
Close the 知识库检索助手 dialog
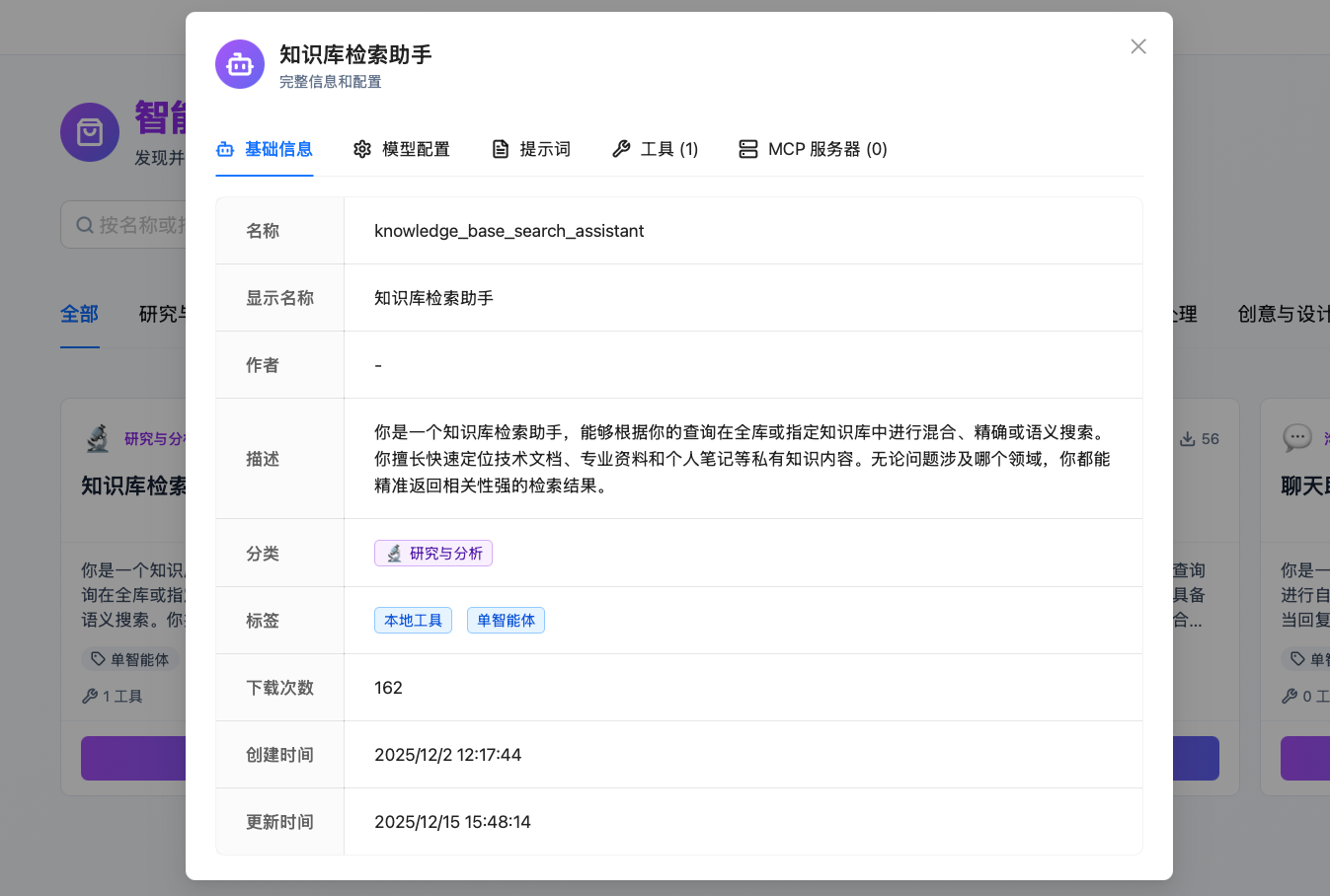pyautogui.click(x=1137, y=46)
